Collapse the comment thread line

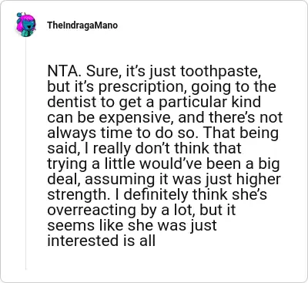click(26, 154)
